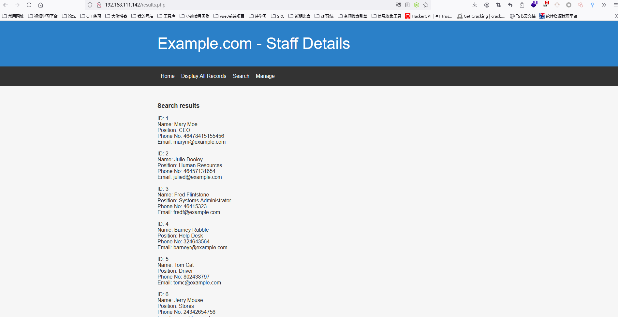Click the Home navigation link
Screen dimensions: 618x317
point(168,76)
